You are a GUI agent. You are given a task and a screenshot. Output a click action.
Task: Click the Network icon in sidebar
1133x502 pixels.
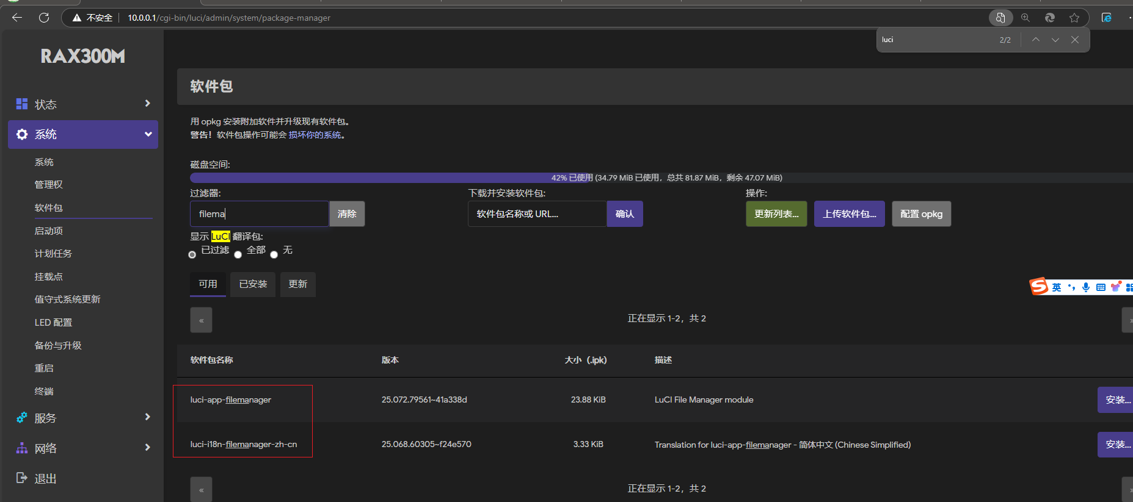coord(22,448)
